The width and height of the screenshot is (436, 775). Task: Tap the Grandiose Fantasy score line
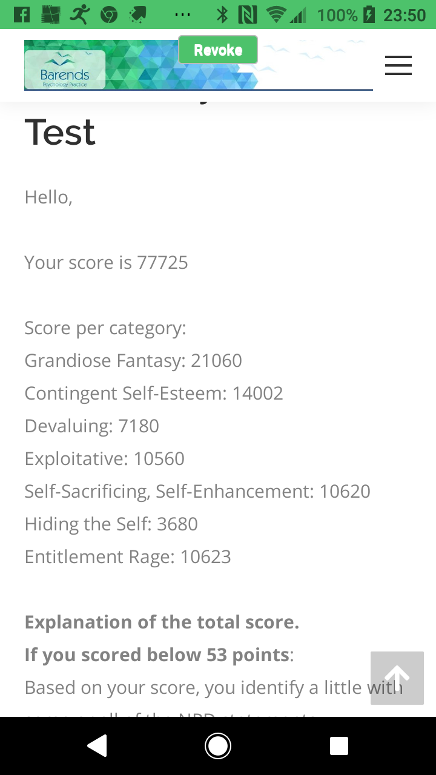pos(133,360)
